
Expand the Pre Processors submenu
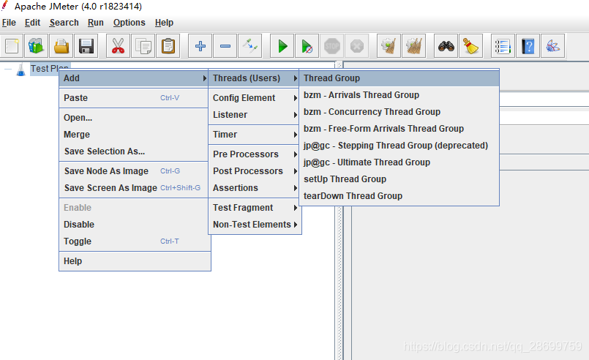tap(254, 154)
